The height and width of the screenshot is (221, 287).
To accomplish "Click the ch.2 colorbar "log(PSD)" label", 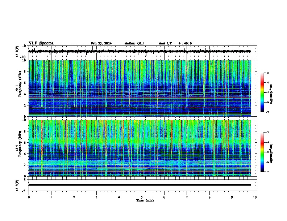I will coord(271,153).
